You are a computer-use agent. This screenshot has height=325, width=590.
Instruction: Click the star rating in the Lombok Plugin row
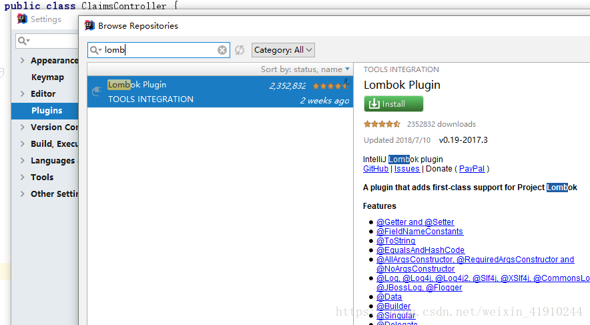coord(330,86)
